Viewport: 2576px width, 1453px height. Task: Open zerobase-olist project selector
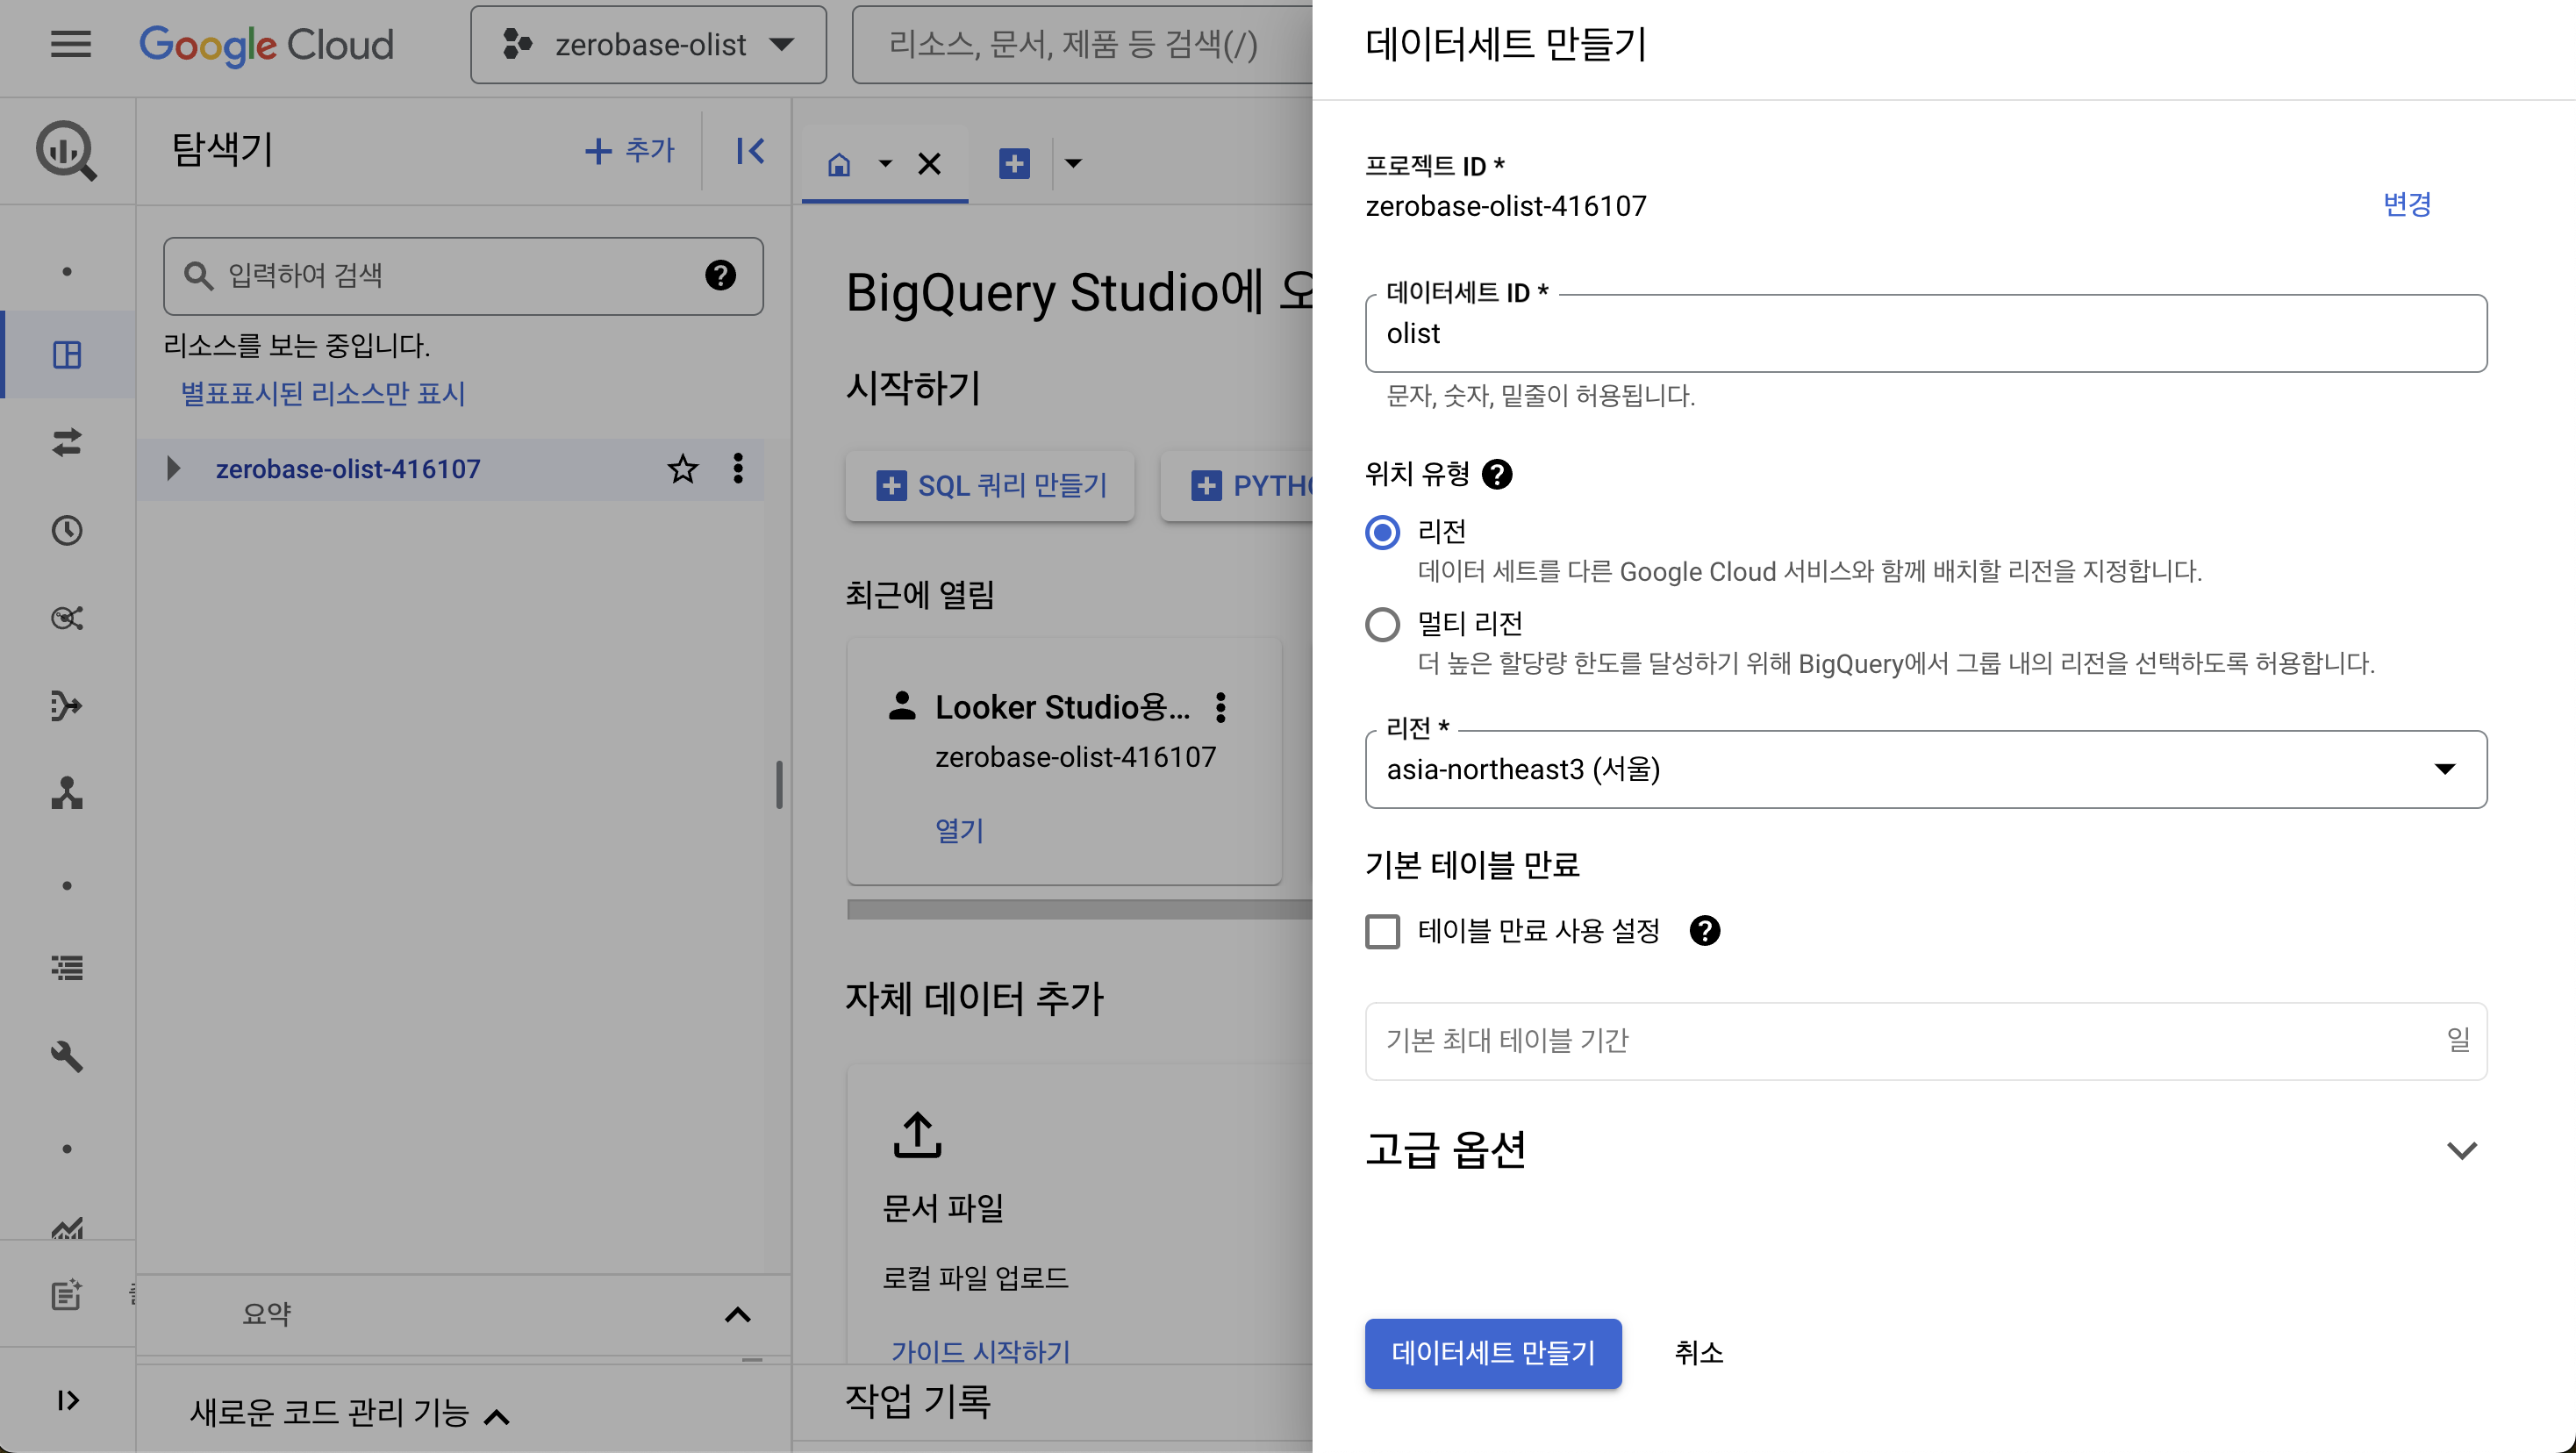tap(648, 44)
